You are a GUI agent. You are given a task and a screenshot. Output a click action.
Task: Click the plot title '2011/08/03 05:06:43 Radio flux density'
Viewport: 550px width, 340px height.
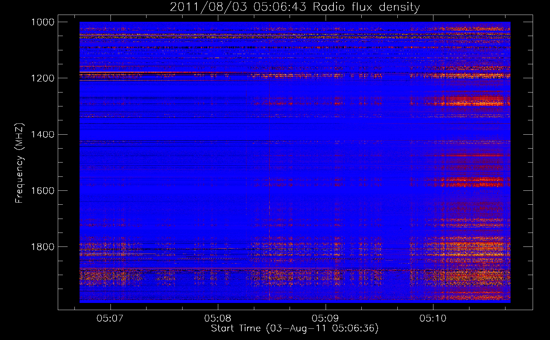[295, 7]
